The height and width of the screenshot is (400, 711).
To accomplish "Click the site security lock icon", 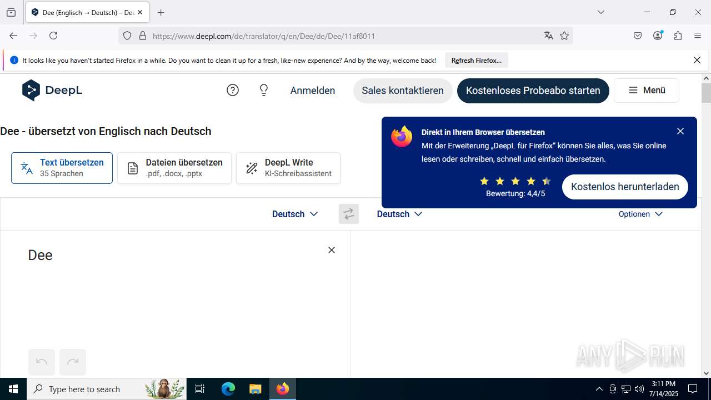I will 143,36.
